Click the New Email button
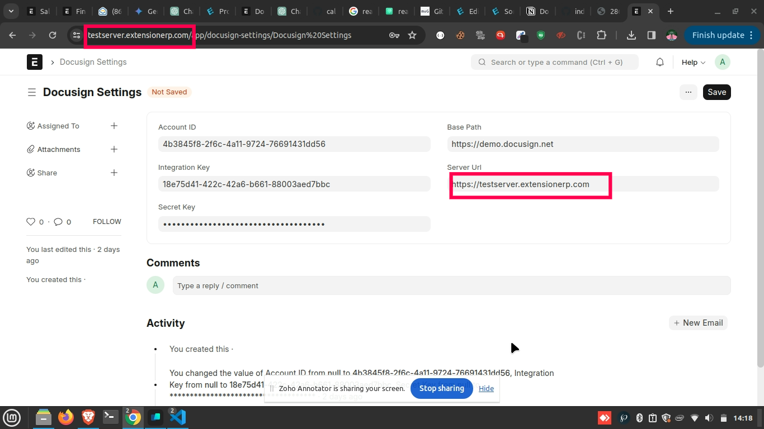 [698, 323]
